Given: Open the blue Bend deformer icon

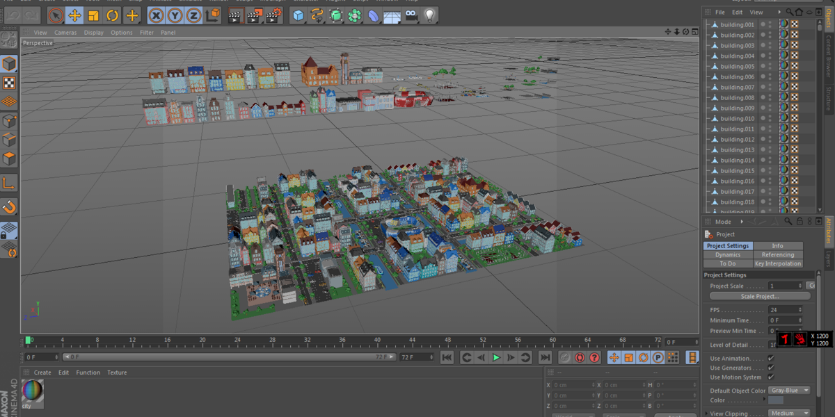Looking at the screenshot, I should pyautogui.click(x=374, y=15).
